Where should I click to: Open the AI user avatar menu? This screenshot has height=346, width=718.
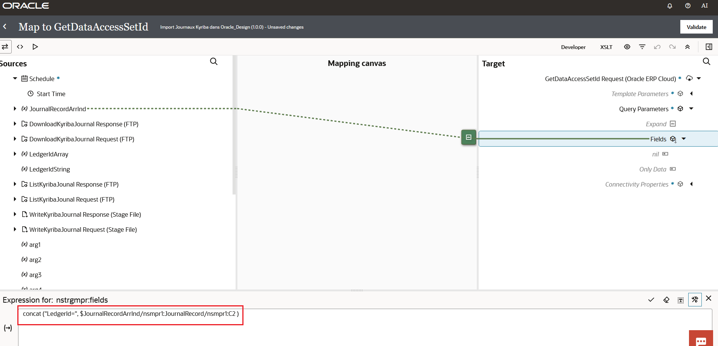[x=704, y=6]
